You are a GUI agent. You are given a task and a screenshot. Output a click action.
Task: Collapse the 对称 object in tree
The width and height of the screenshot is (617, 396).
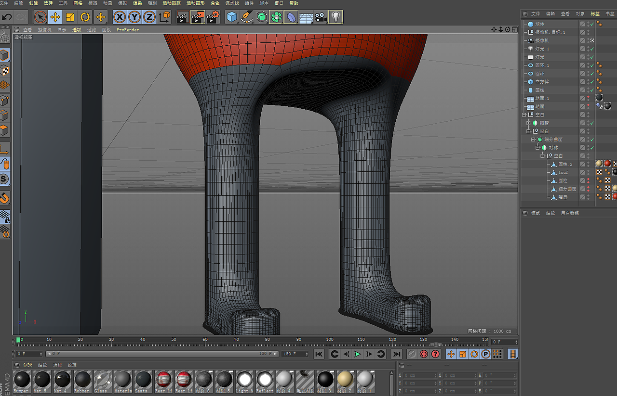[x=537, y=148]
